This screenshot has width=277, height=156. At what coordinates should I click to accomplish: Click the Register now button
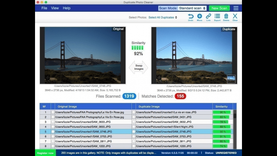45,153
